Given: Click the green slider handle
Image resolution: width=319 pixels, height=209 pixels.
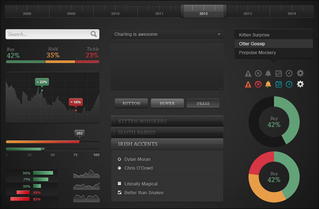Looking at the screenshot, I should pyautogui.click(x=43, y=149).
